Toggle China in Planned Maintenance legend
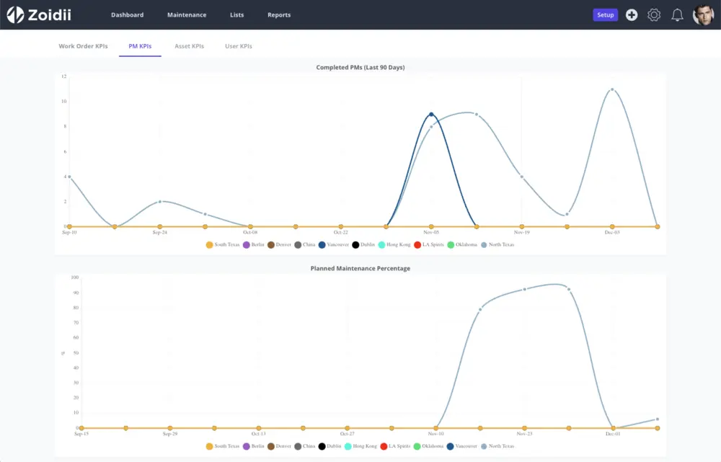 coord(305,446)
